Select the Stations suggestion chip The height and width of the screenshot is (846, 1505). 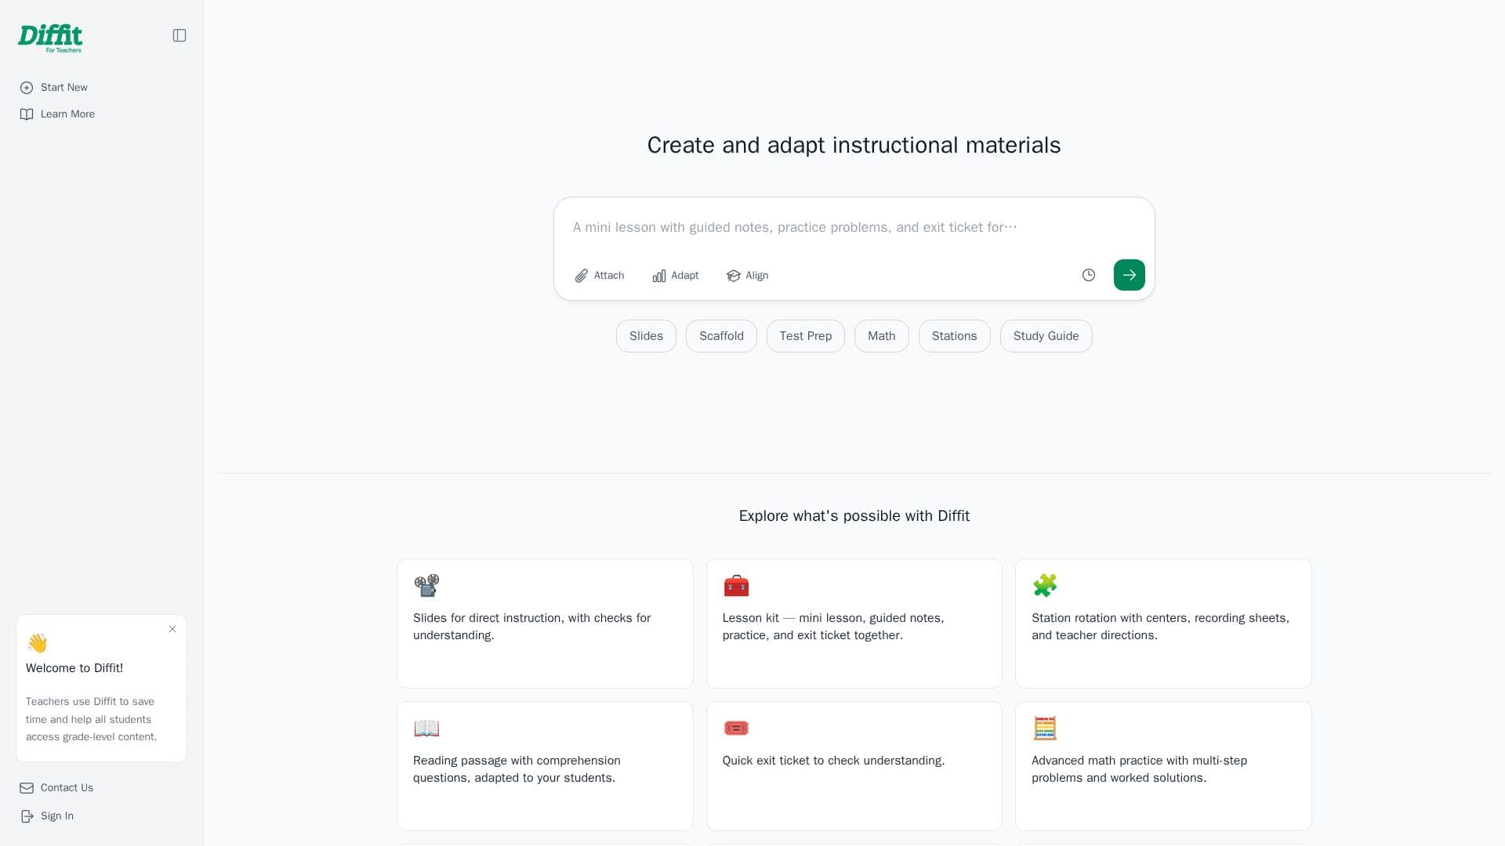point(955,336)
